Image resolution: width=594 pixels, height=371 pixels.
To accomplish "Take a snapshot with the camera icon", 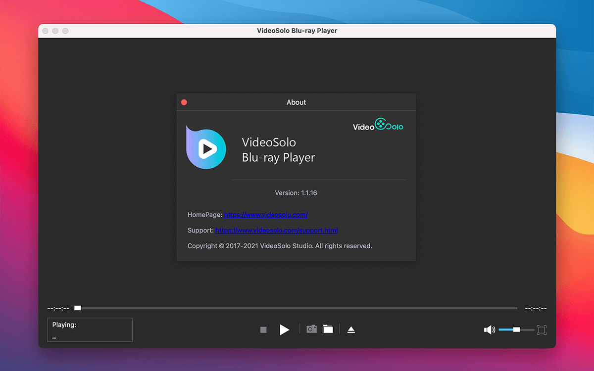I will [311, 329].
